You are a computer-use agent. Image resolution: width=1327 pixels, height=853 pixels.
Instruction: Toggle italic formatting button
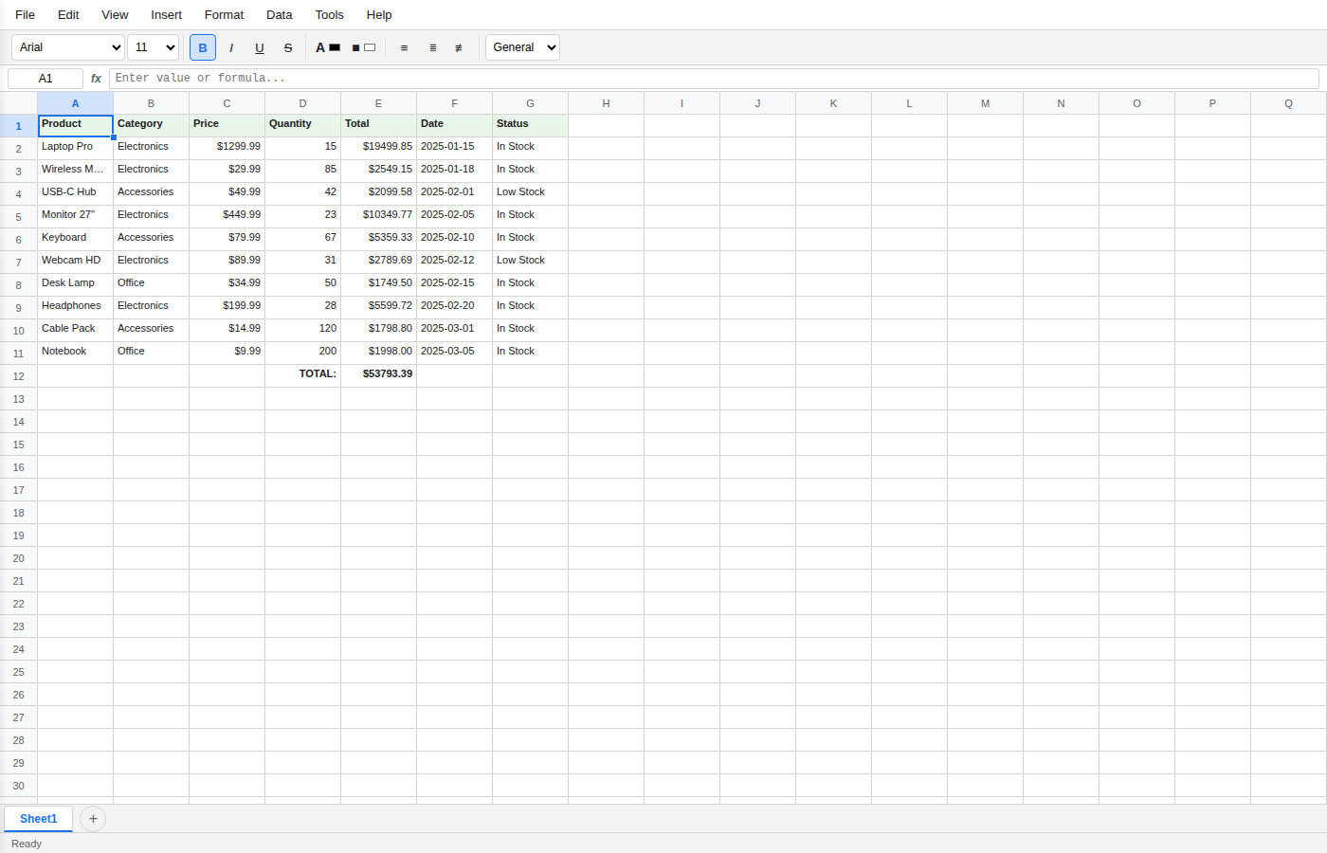click(x=231, y=47)
